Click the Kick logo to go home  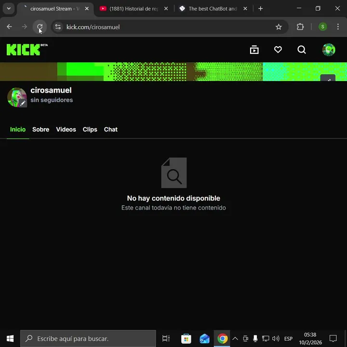tap(24, 50)
